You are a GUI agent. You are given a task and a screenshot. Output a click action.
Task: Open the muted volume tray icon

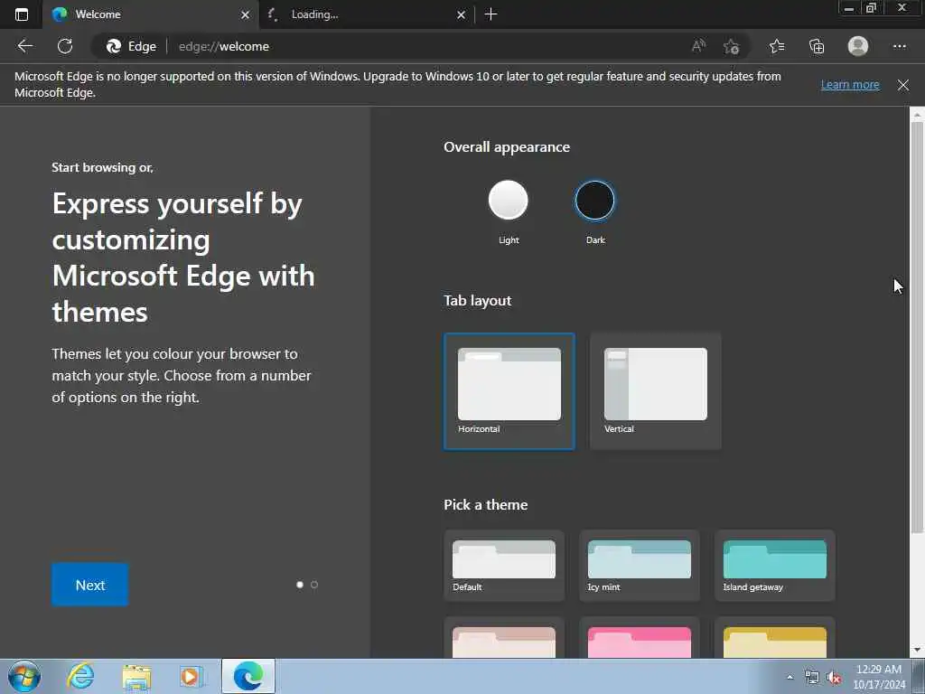pyautogui.click(x=834, y=678)
